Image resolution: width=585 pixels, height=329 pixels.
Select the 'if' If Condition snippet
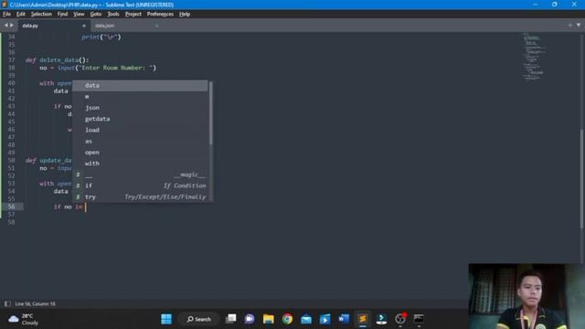[140, 186]
